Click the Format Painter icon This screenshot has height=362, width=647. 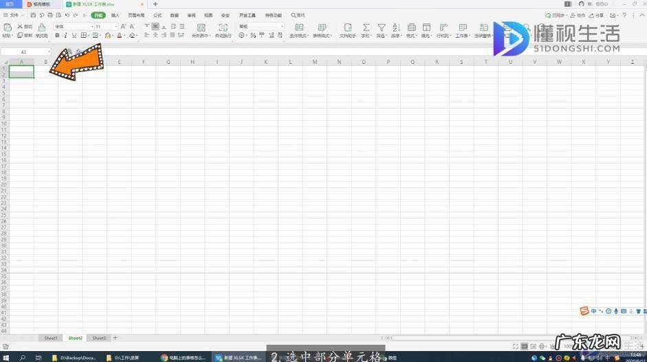[x=42, y=30]
